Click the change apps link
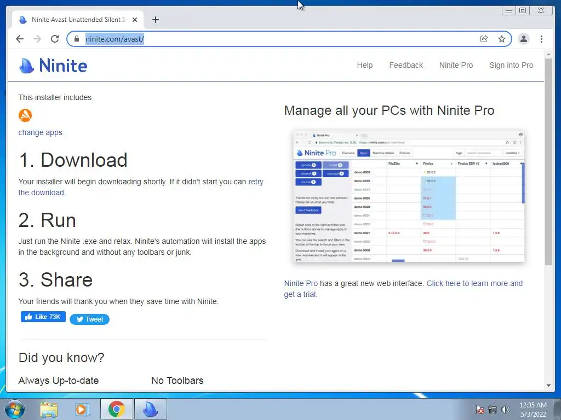561x420 pixels. point(40,132)
